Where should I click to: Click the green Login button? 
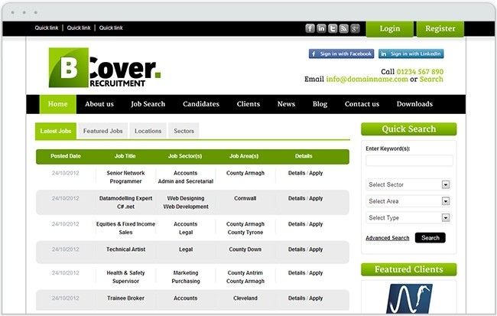[390, 29]
